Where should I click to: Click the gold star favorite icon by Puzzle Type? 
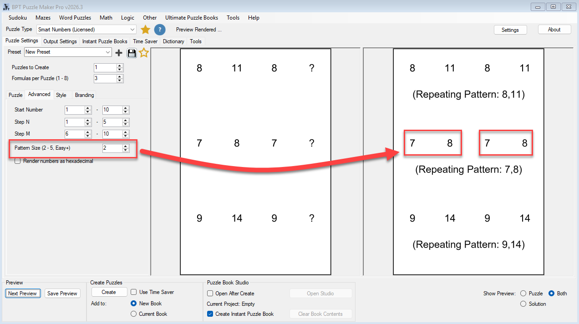click(145, 30)
